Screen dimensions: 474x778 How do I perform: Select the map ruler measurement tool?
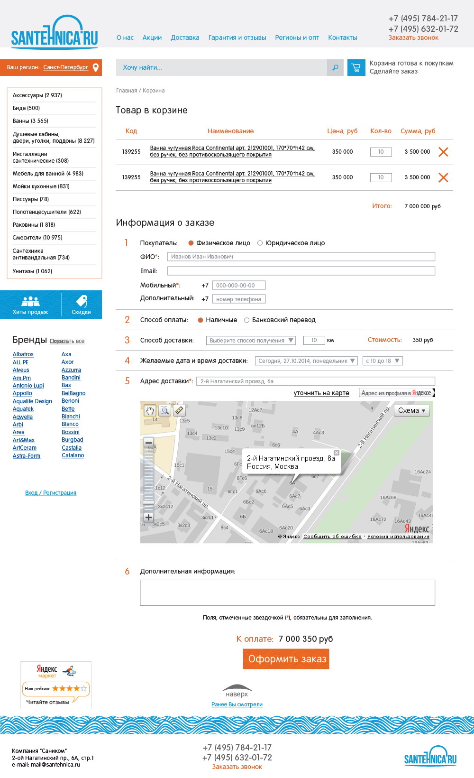click(x=179, y=410)
